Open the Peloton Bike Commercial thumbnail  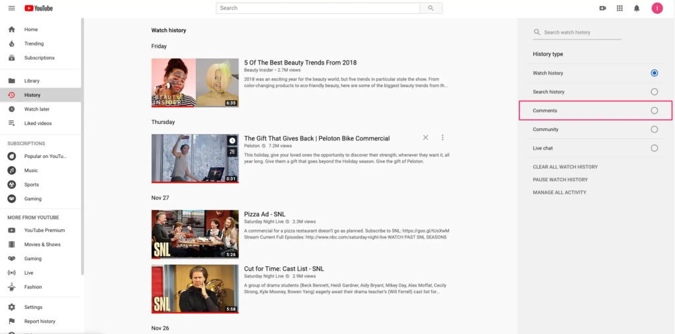195,158
